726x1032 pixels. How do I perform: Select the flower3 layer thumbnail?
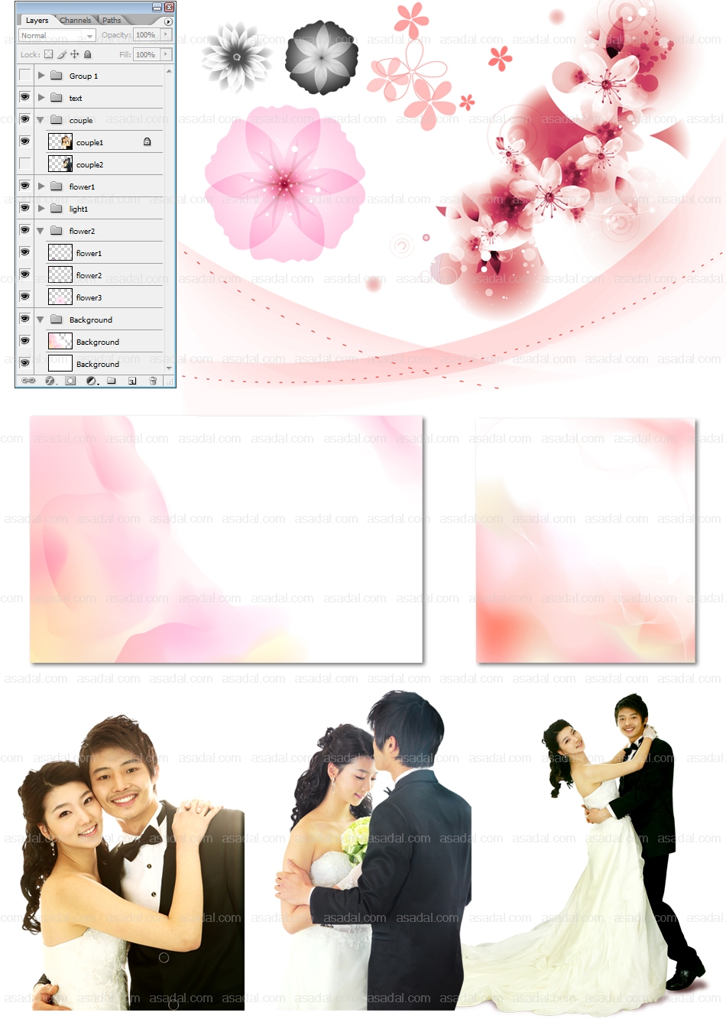(x=60, y=297)
